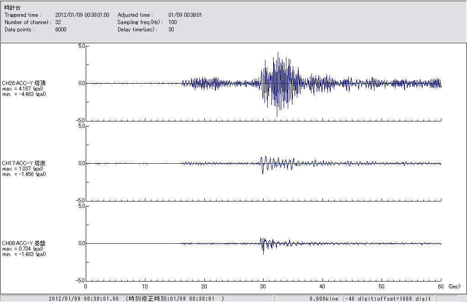Click the Number of channel value 32
Viewport: 467px width, 302px height.
[58, 22]
